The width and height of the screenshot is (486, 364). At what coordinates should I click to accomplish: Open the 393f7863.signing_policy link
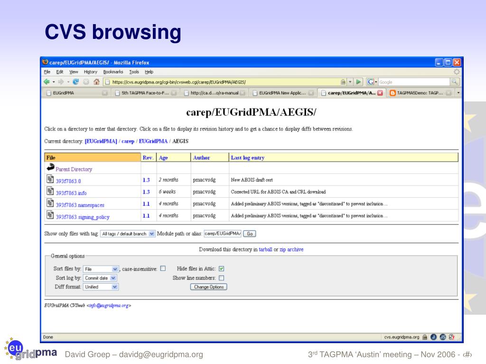(x=83, y=217)
